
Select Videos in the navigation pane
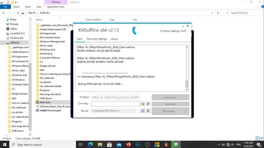coord(14,29)
